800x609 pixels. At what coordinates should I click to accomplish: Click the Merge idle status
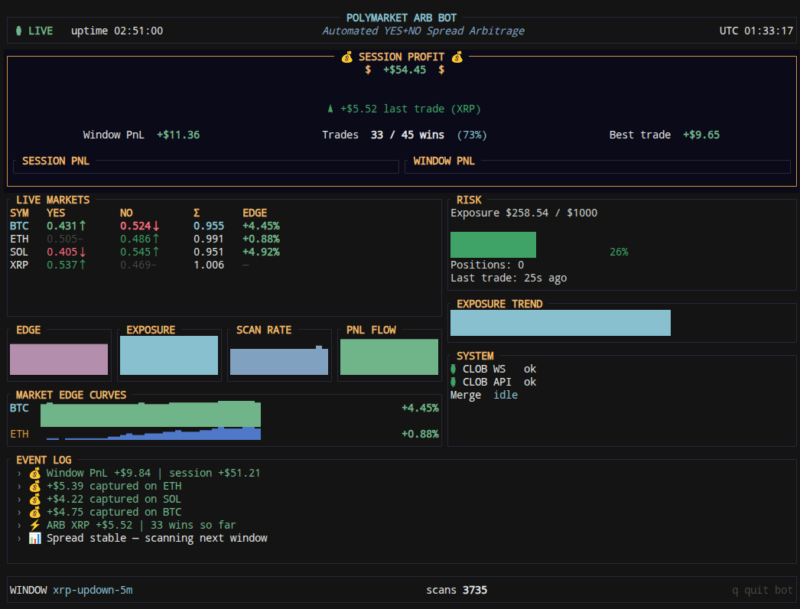pos(483,395)
